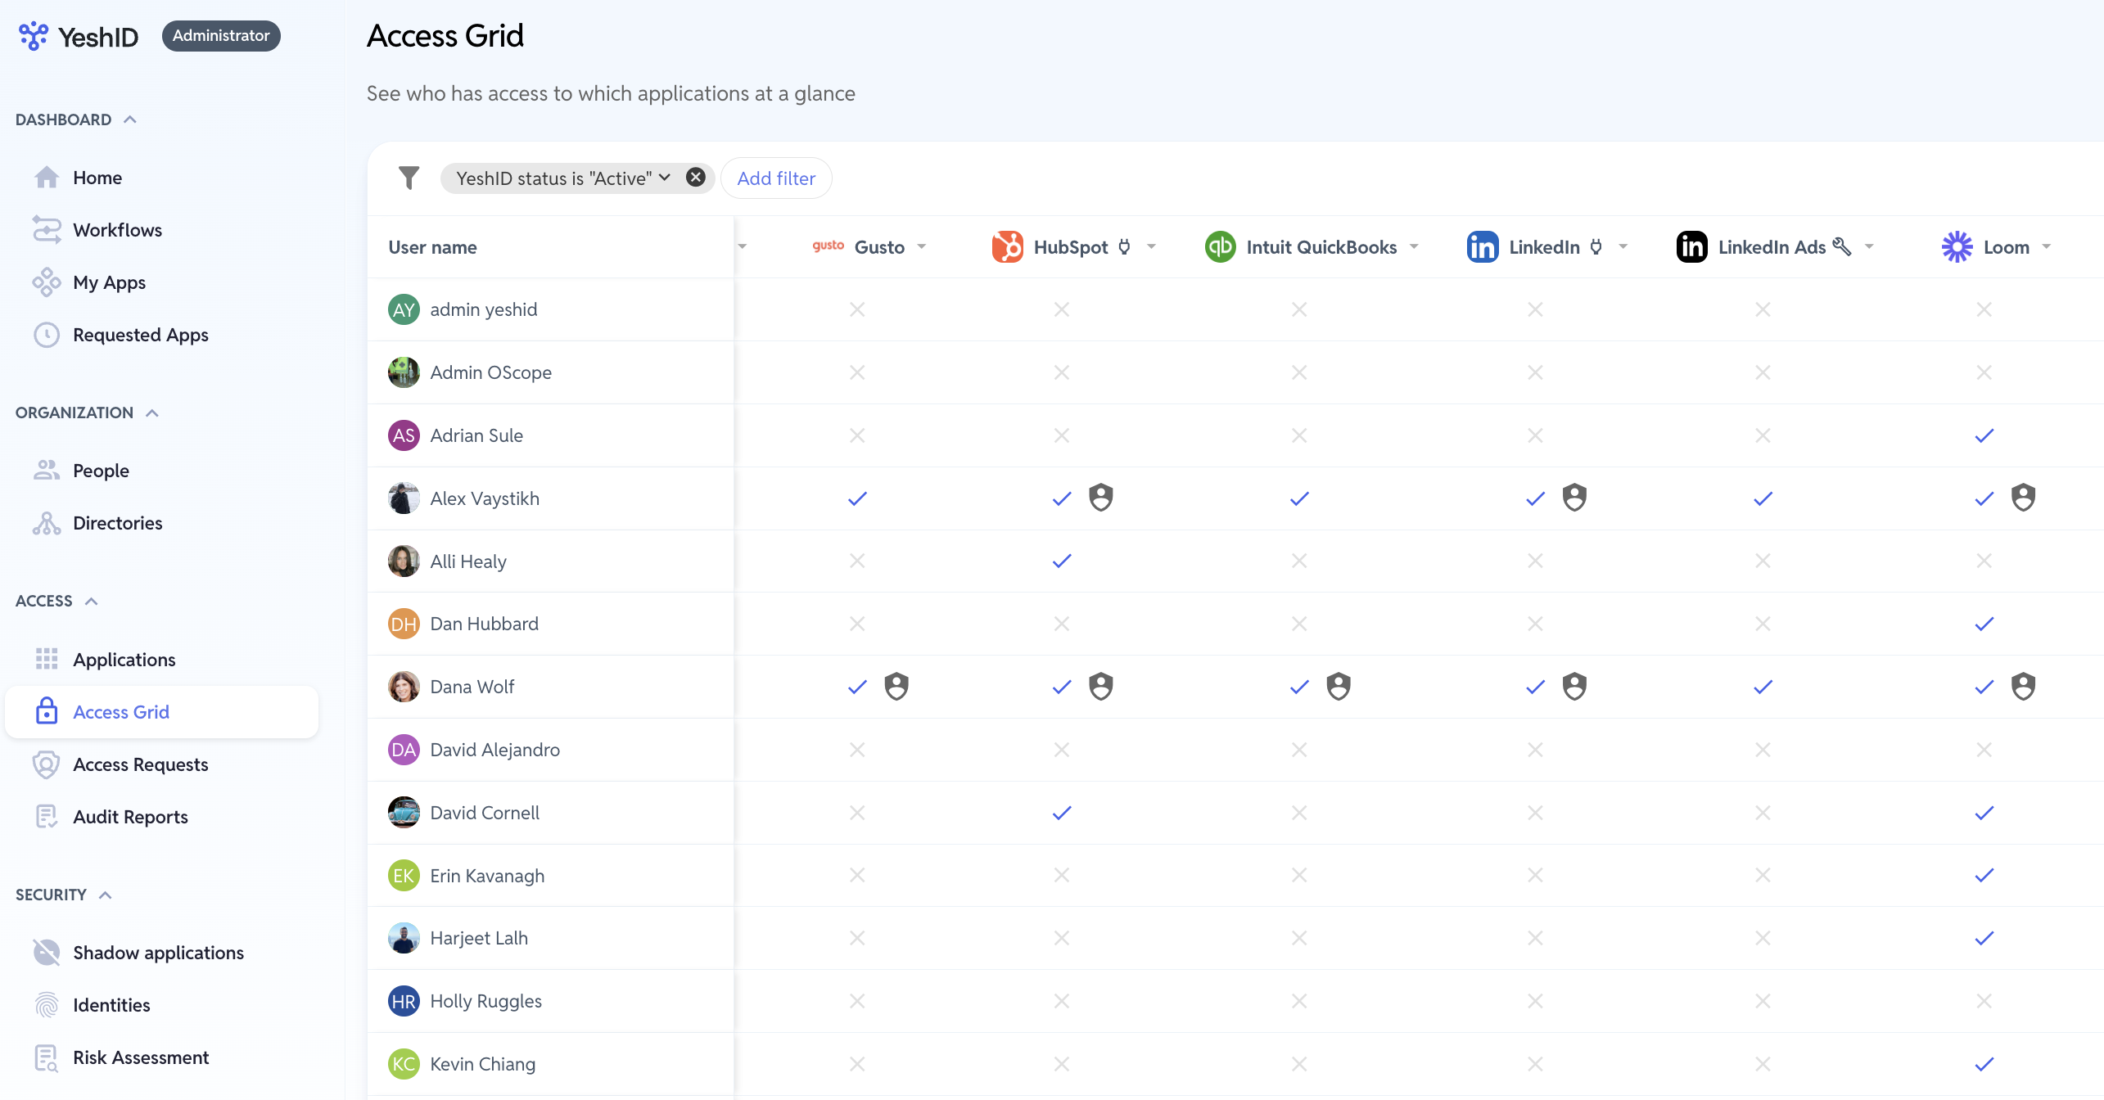The height and width of the screenshot is (1100, 2104).
Task: Click the Add filter button
Action: pos(775,178)
